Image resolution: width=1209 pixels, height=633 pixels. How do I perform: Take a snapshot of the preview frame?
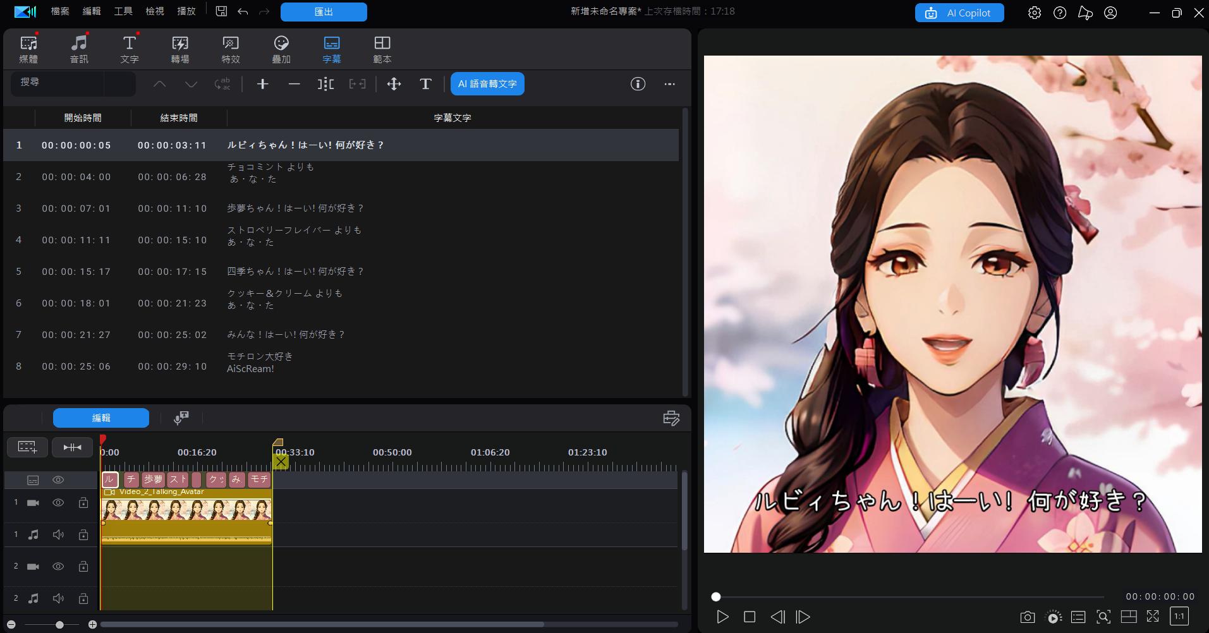(x=1027, y=617)
